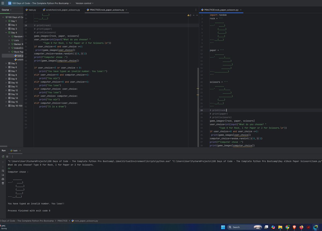Stop the running process
Image resolution: width=322 pixels, height=231 pixels.
(x=7, y=156)
